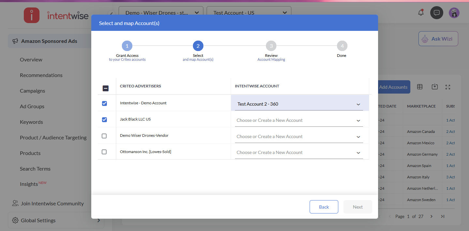Image resolution: width=469 pixels, height=231 pixels.
Task: Open Recommendations in the sidebar
Action: pyautogui.click(x=41, y=75)
